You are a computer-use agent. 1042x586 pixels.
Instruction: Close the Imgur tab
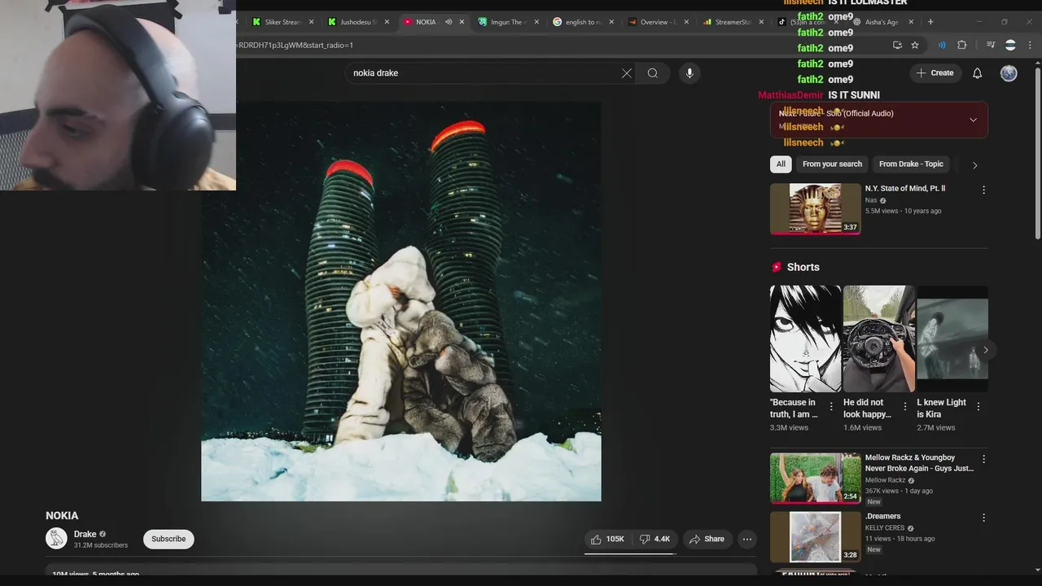click(536, 22)
